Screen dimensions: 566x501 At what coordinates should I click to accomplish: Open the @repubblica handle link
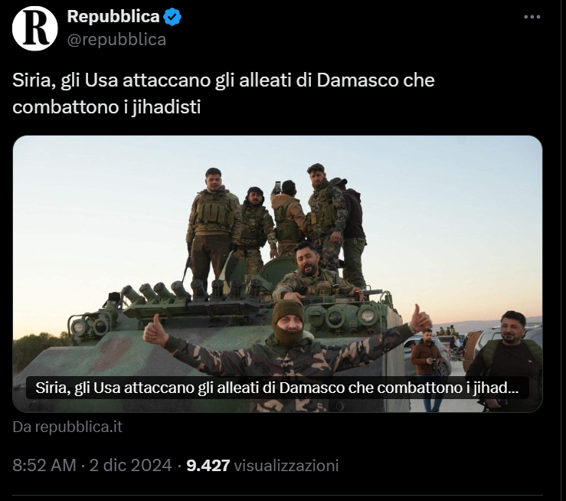click(116, 39)
